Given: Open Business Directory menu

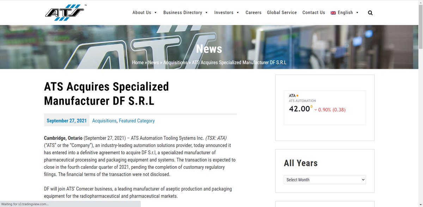Looking at the screenshot, I should (x=183, y=13).
